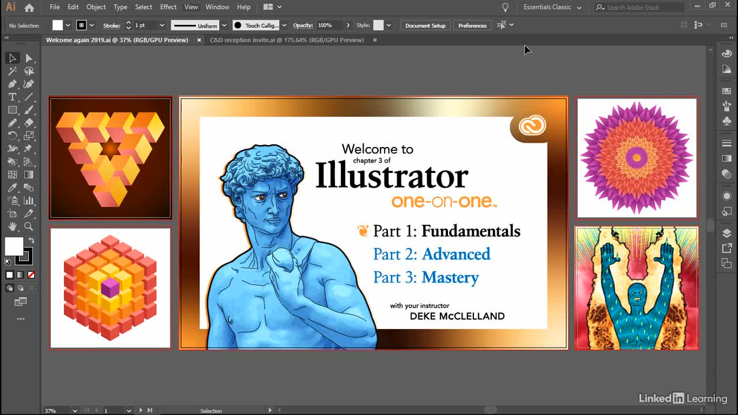Viewport: 738px width, 415px height.
Task: Open zoom level dropdown at 37%
Action: [x=75, y=410]
